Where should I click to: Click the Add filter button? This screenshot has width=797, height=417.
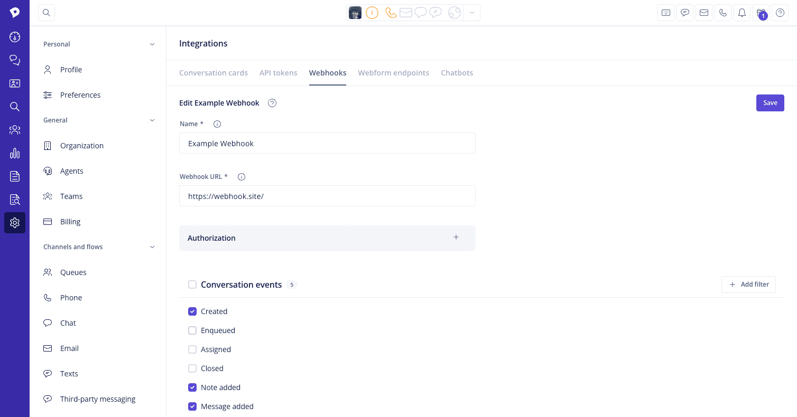tap(748, 285)
